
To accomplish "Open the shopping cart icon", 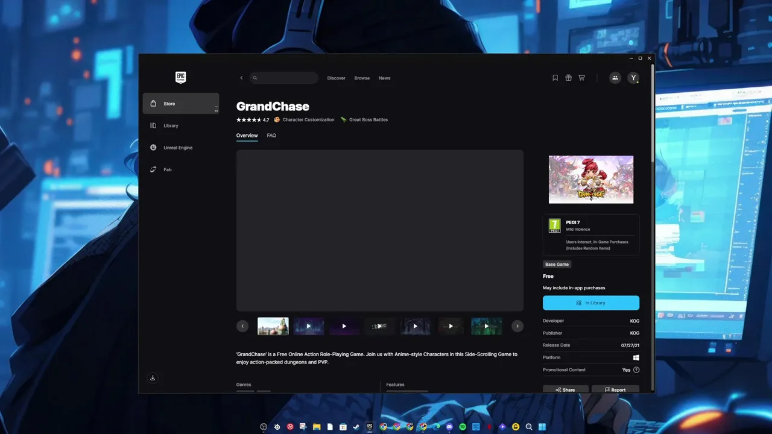I will click(581, 78).
